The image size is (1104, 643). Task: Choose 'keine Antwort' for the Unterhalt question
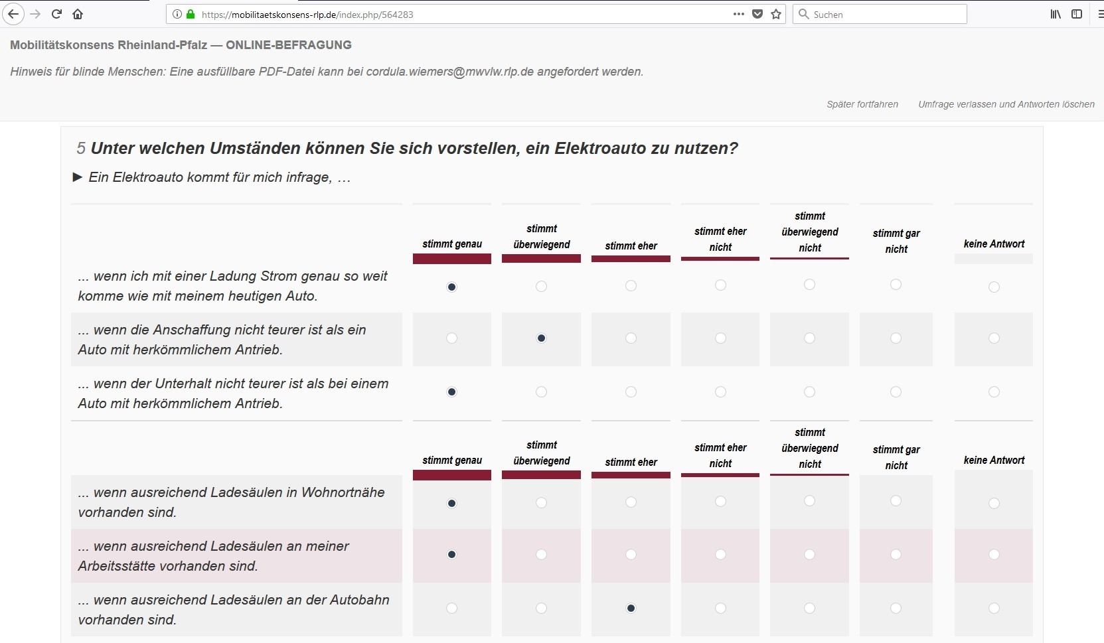[994, 392]
